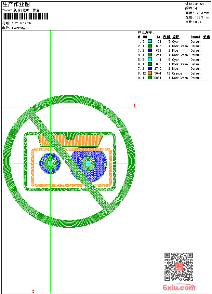
Task: Click the QR code image
Action: pos(179,267)
